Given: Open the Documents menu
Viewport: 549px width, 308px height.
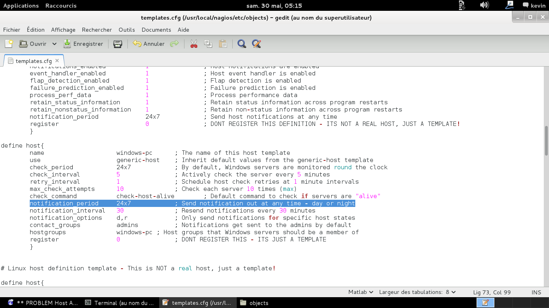Looking at the screenshot, I should [156, 30].
